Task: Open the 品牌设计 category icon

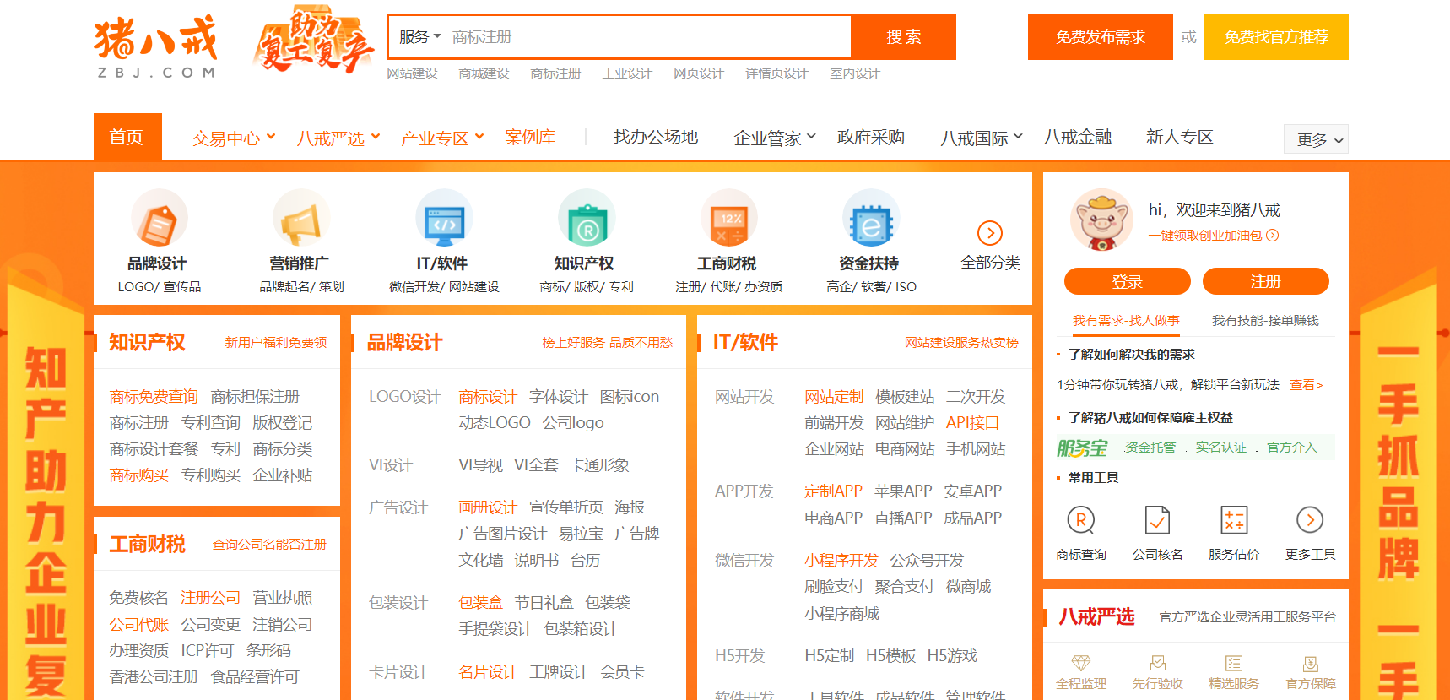Action: pyautogui.click(x=159, y=219)
